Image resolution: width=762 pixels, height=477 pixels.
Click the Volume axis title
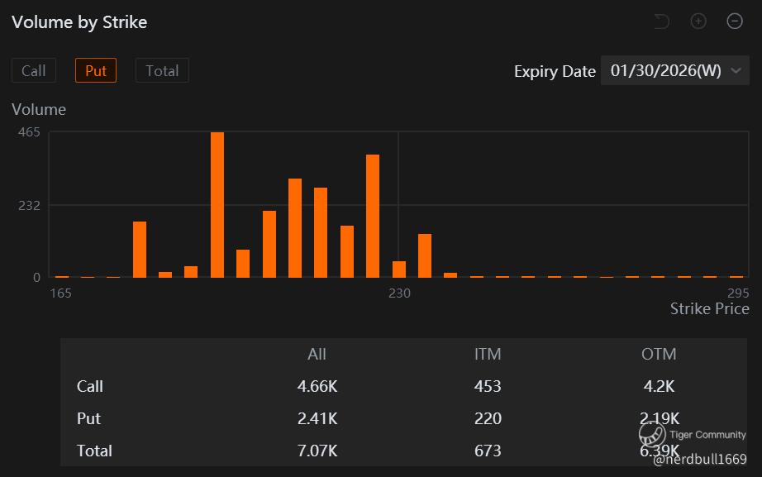coord(39,109)
